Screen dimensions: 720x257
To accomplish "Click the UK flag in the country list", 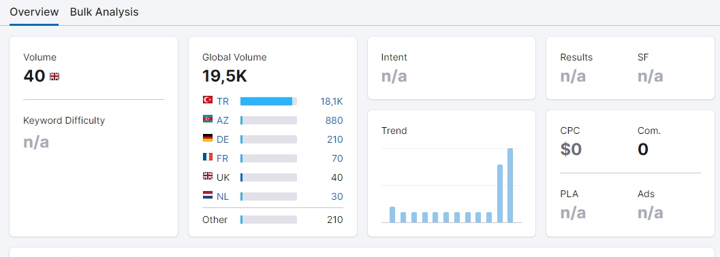I will point(208,176).
